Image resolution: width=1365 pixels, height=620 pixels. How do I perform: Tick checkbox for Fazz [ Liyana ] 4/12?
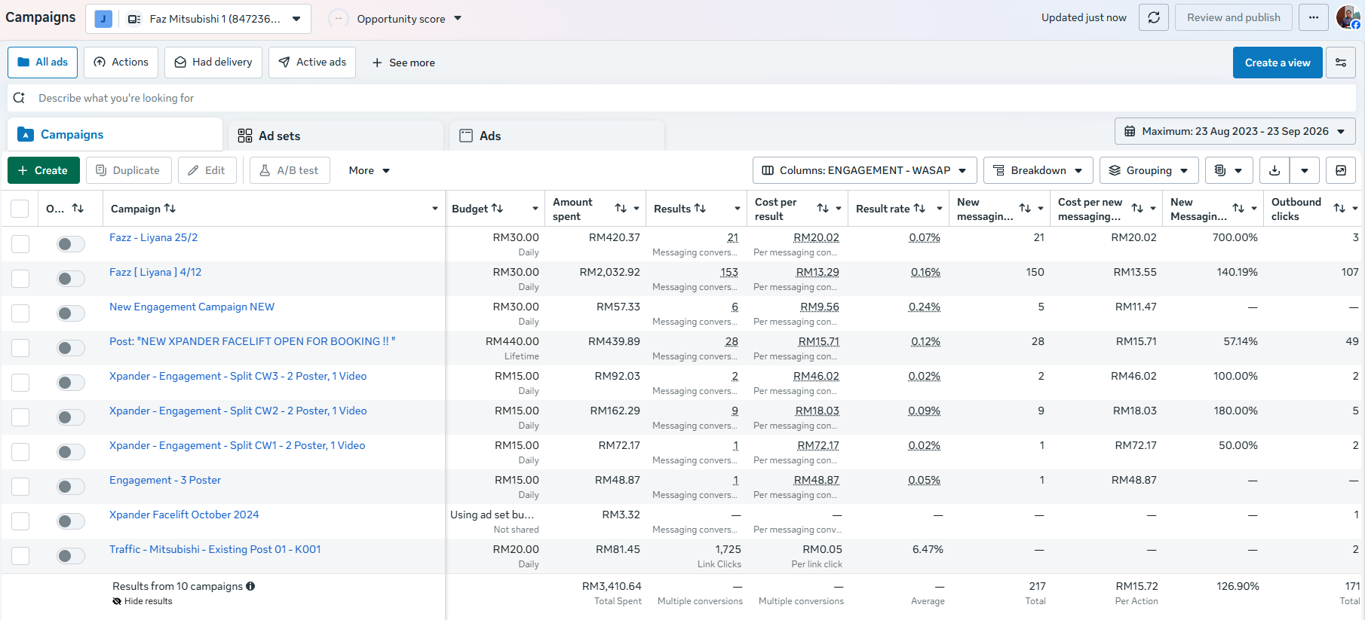(20, 279)
